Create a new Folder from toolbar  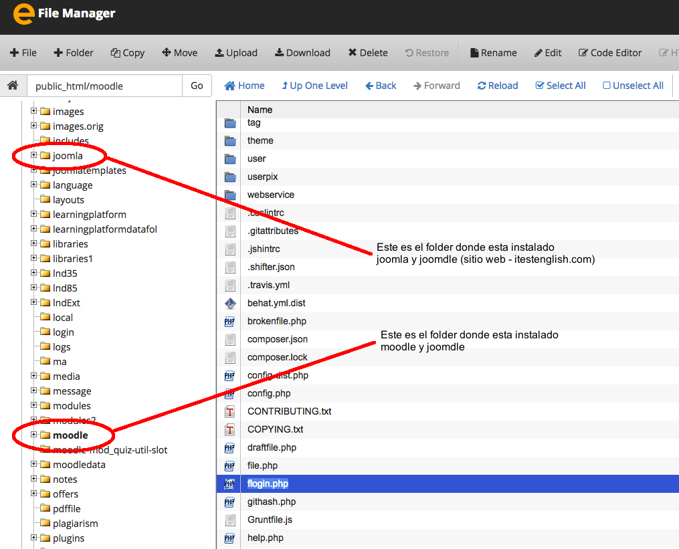tap(74, 53)
